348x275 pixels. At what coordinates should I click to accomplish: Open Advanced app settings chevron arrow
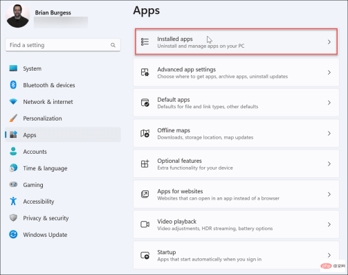(329, 73)
